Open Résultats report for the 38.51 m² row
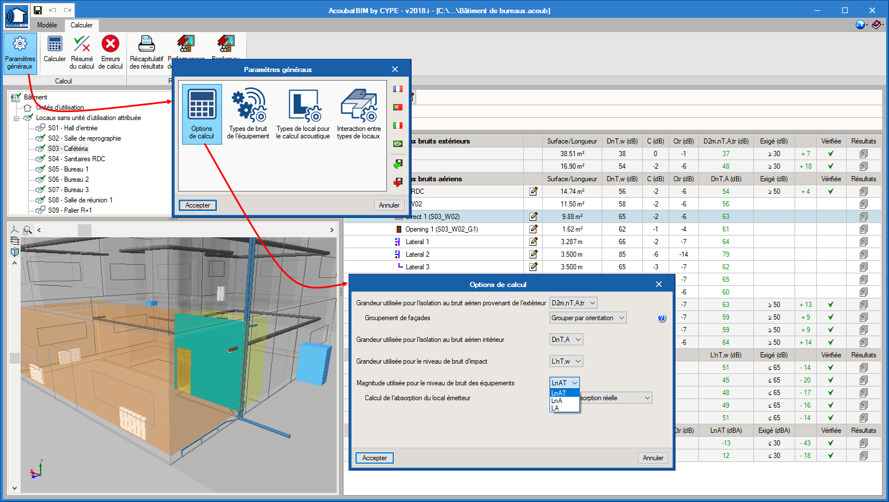 [863, 154]
